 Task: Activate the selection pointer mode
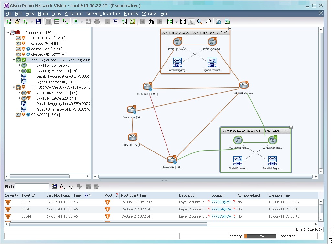pyautogui.click(x=191, y=22)
